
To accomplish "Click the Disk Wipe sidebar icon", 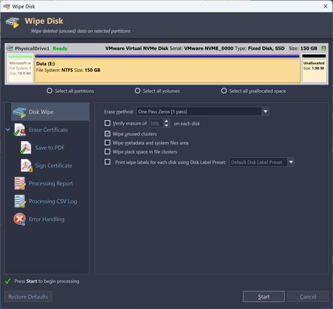I will [20, 112].
